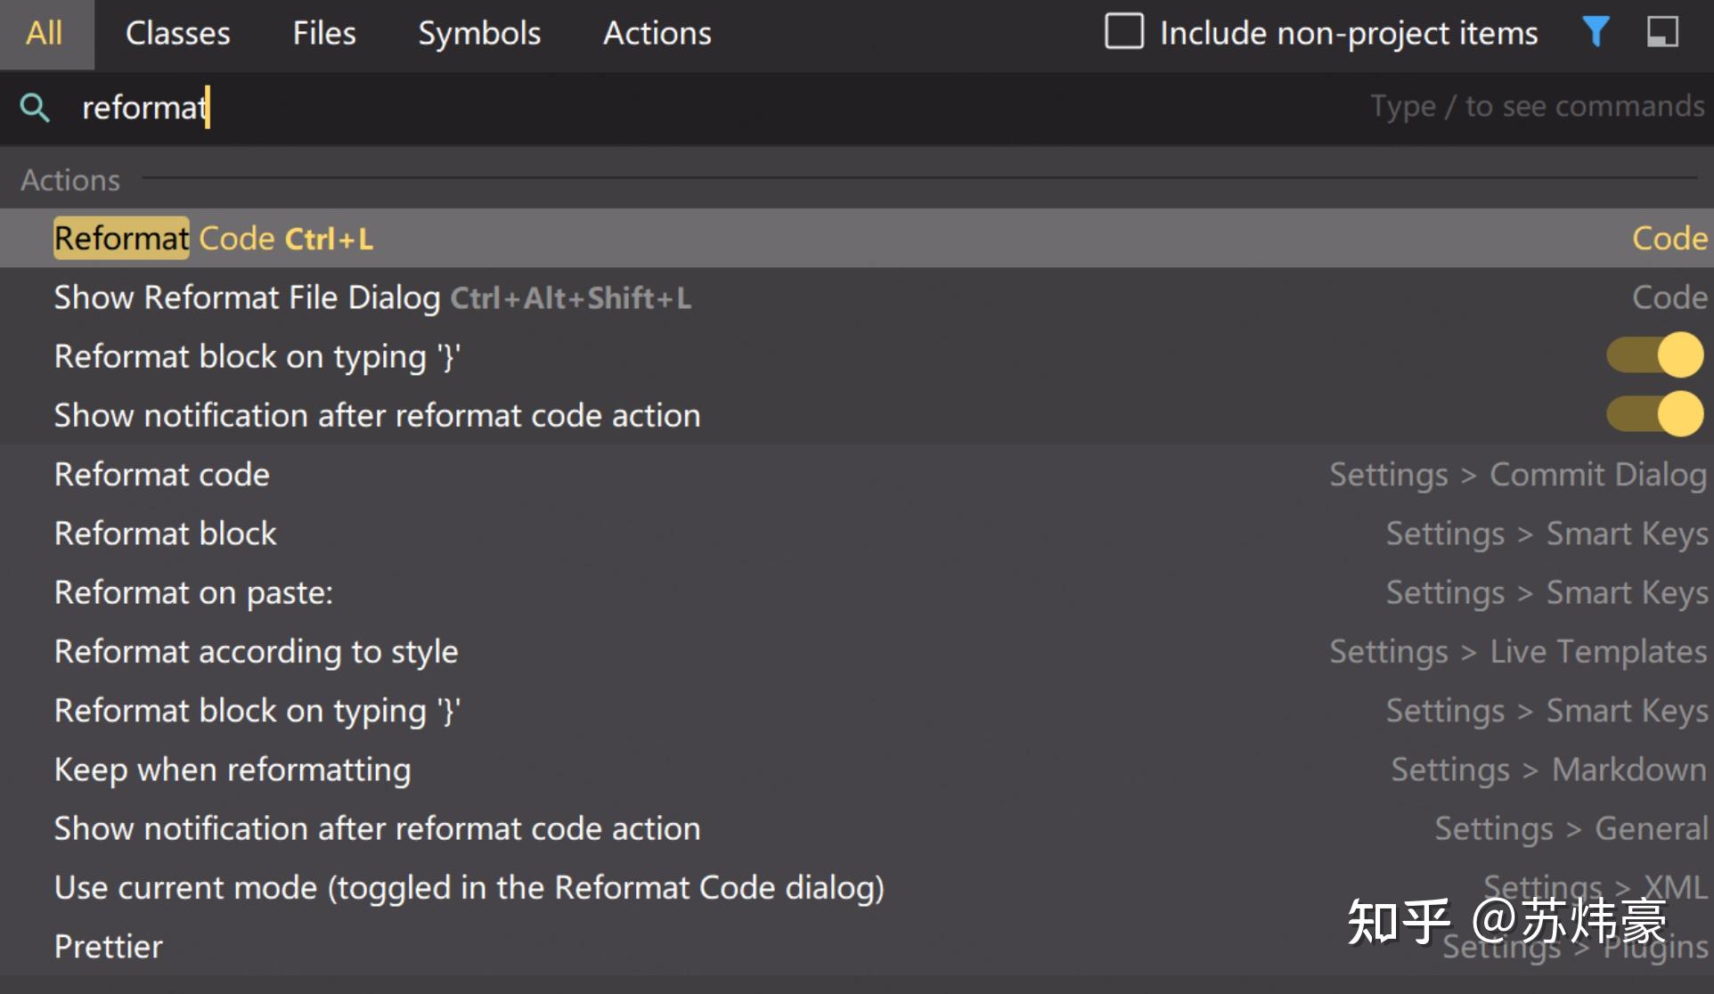Image resolution: width=1714 pixels, height=994 pixels.
Task: Toggle Show notification after reformat switch
Action: 1654,414
